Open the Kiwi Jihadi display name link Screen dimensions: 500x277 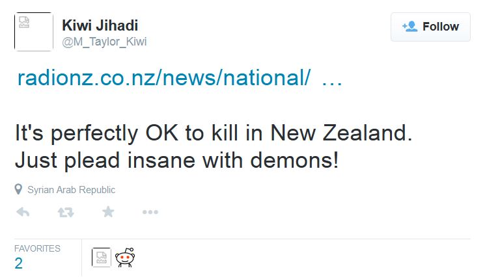(x=100, y=25)
